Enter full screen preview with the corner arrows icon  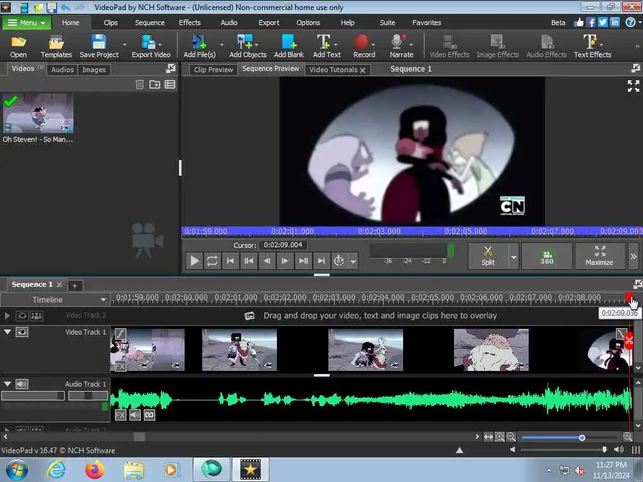click(x=633, y=86)
